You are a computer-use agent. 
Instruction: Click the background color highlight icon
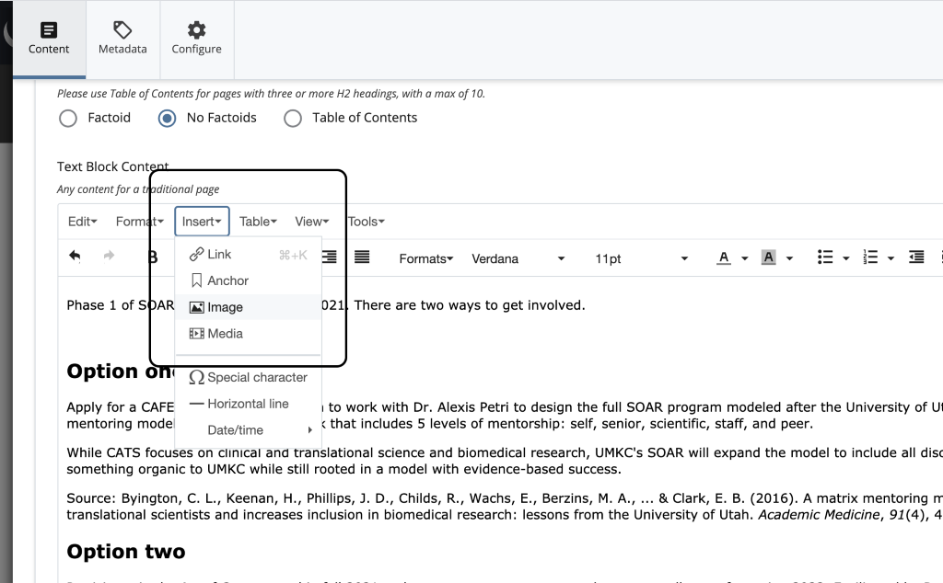[768, 258]
